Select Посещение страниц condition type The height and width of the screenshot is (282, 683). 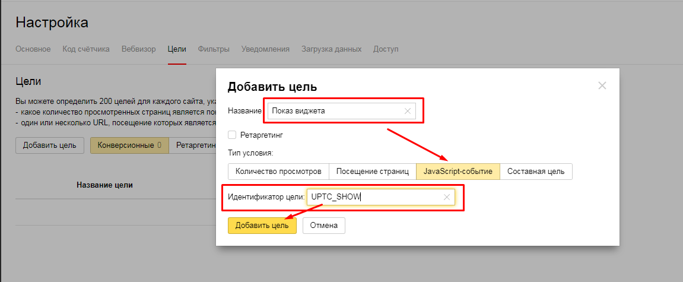pyautogui.click(x=373, y=172)
